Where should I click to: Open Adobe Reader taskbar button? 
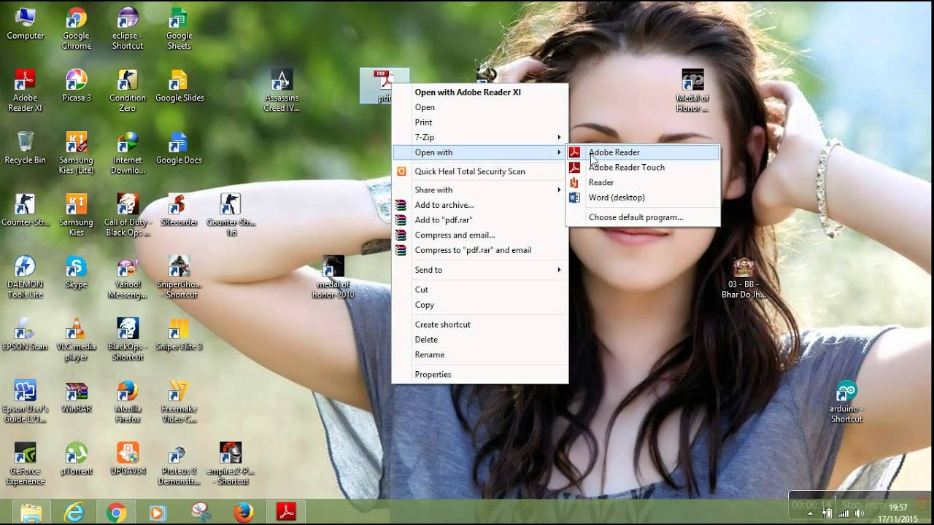285,513
